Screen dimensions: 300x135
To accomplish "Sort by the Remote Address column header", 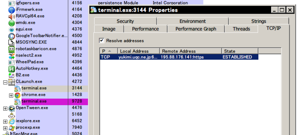I will pyautogui.click(x=190, y=51).
